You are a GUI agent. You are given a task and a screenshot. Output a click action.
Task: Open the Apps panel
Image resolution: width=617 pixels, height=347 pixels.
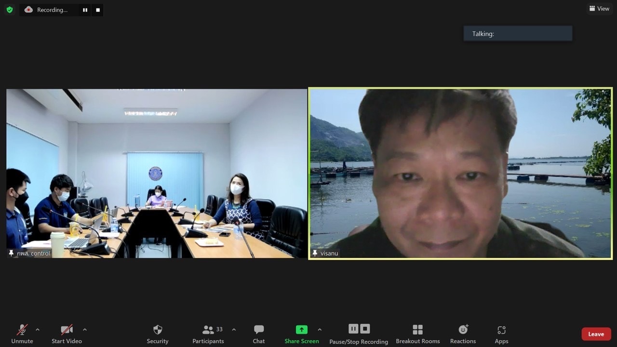point(501,334)
